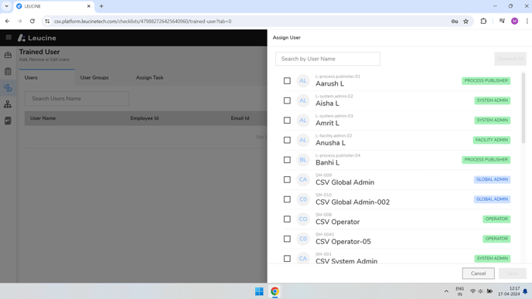This screenshot has width=532, height=299.
Task: Focus the Search Users Name field
Action: [77, 99]
